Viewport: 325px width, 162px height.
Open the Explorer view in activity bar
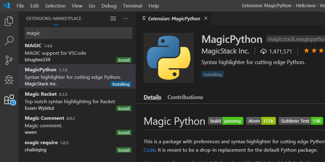click(x=9, y=21)
